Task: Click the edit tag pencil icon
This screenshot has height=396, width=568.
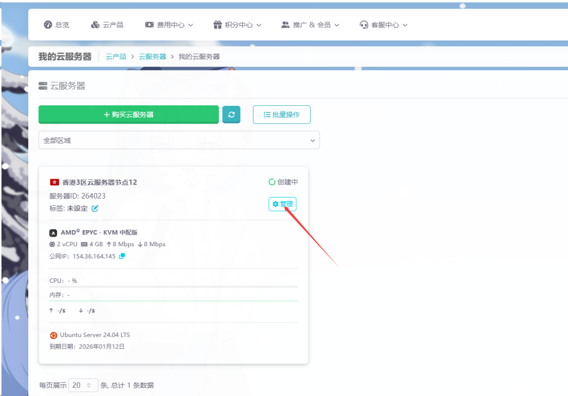Action: pyautogui.click(x=95, y=209)
